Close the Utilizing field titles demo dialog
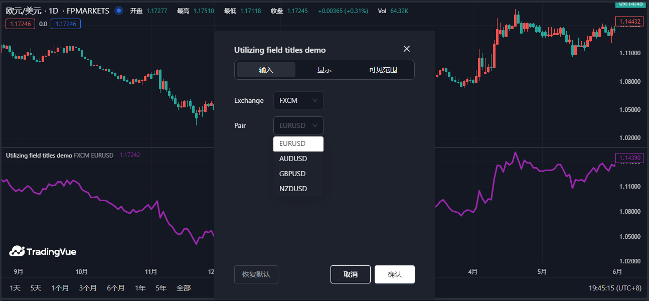This screenshot has height=301, width=649. click(407, 49)
